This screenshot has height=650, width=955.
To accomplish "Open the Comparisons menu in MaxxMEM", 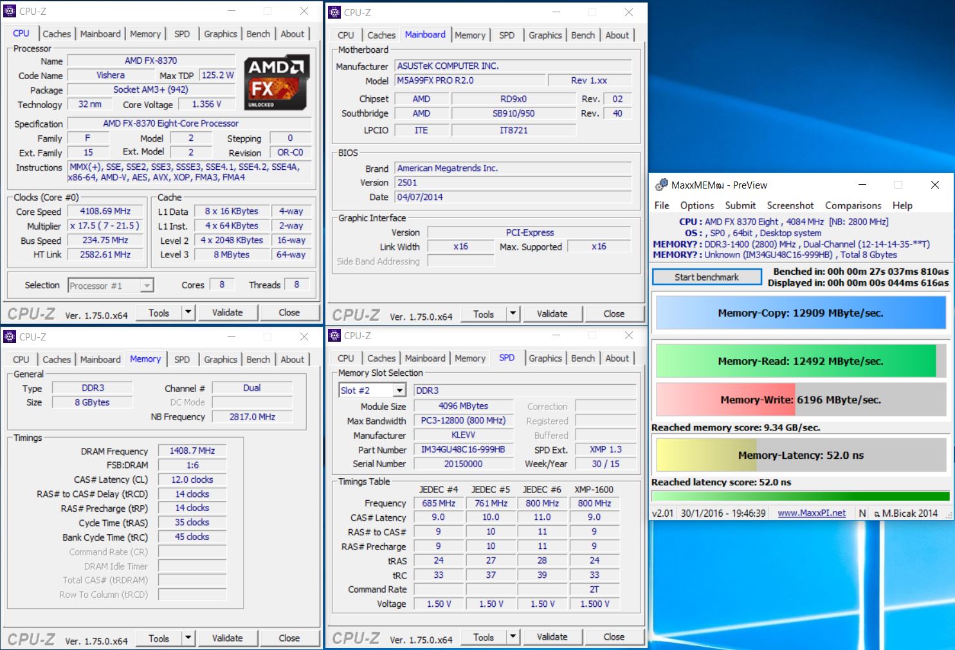I will coord(853,205).
